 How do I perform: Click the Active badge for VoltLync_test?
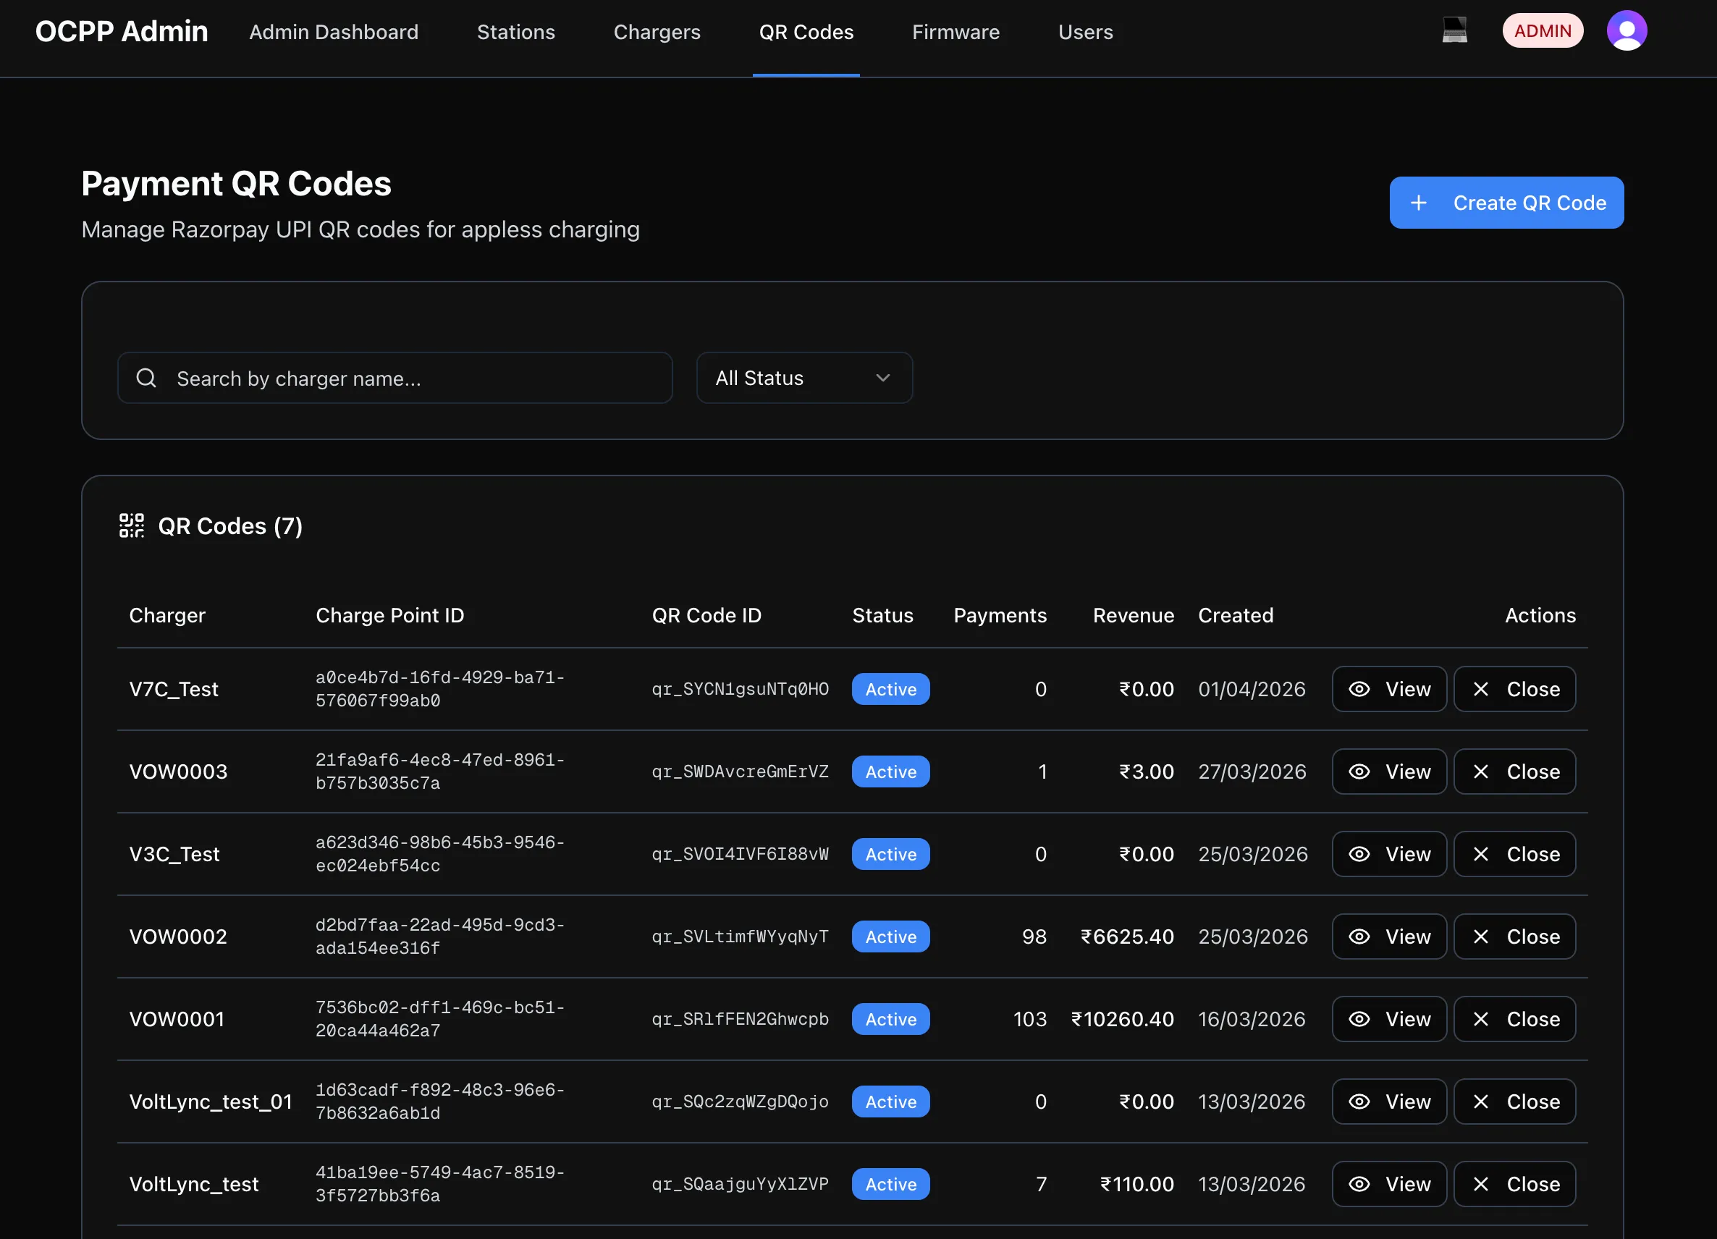point(890,1184)
